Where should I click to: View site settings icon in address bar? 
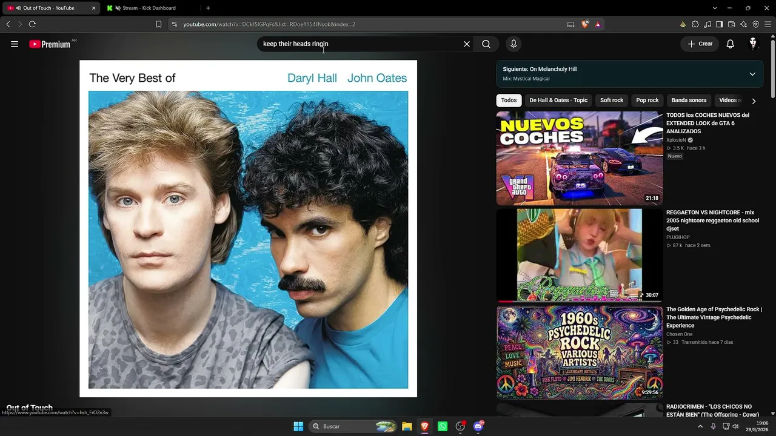(x=175, y=24)
